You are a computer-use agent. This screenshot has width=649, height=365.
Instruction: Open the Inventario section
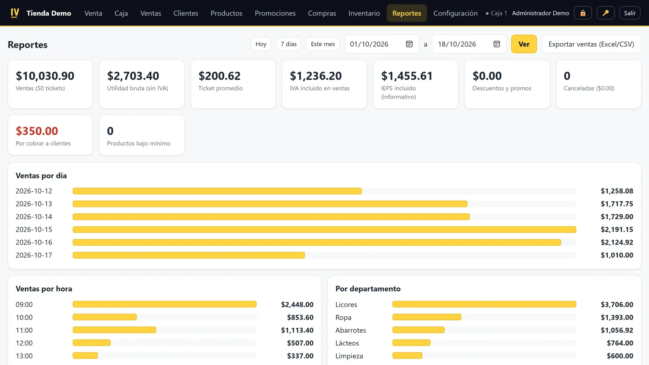tap(364, 13)
